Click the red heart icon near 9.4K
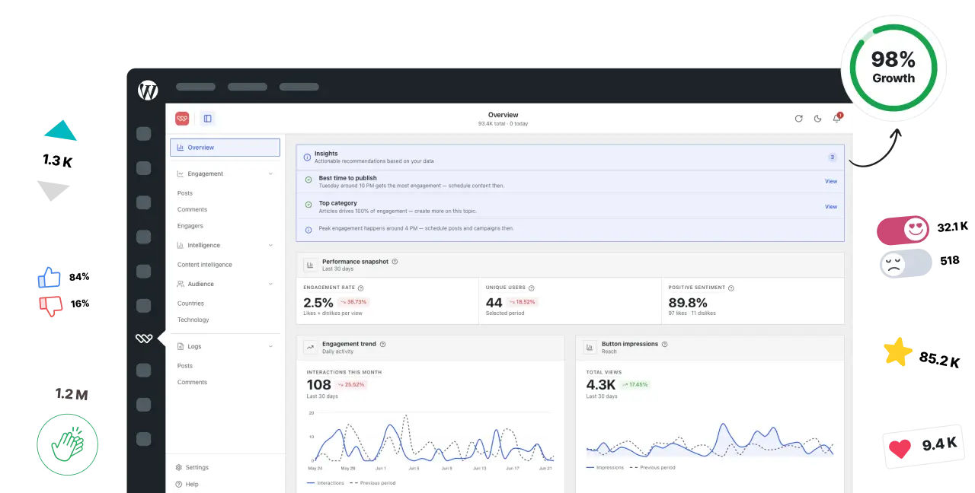 coord(900,449)
